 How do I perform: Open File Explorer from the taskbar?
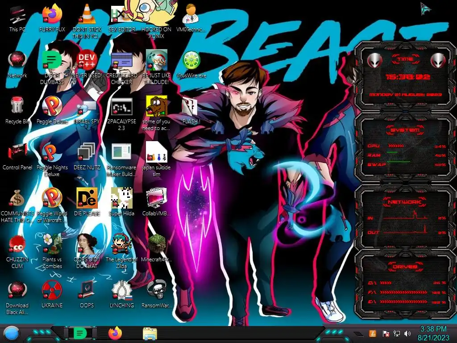tap(150, 334)
